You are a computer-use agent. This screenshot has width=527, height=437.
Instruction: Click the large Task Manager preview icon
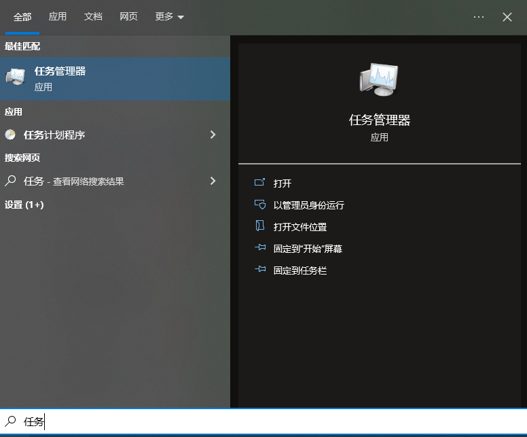(x=379, y=80)
